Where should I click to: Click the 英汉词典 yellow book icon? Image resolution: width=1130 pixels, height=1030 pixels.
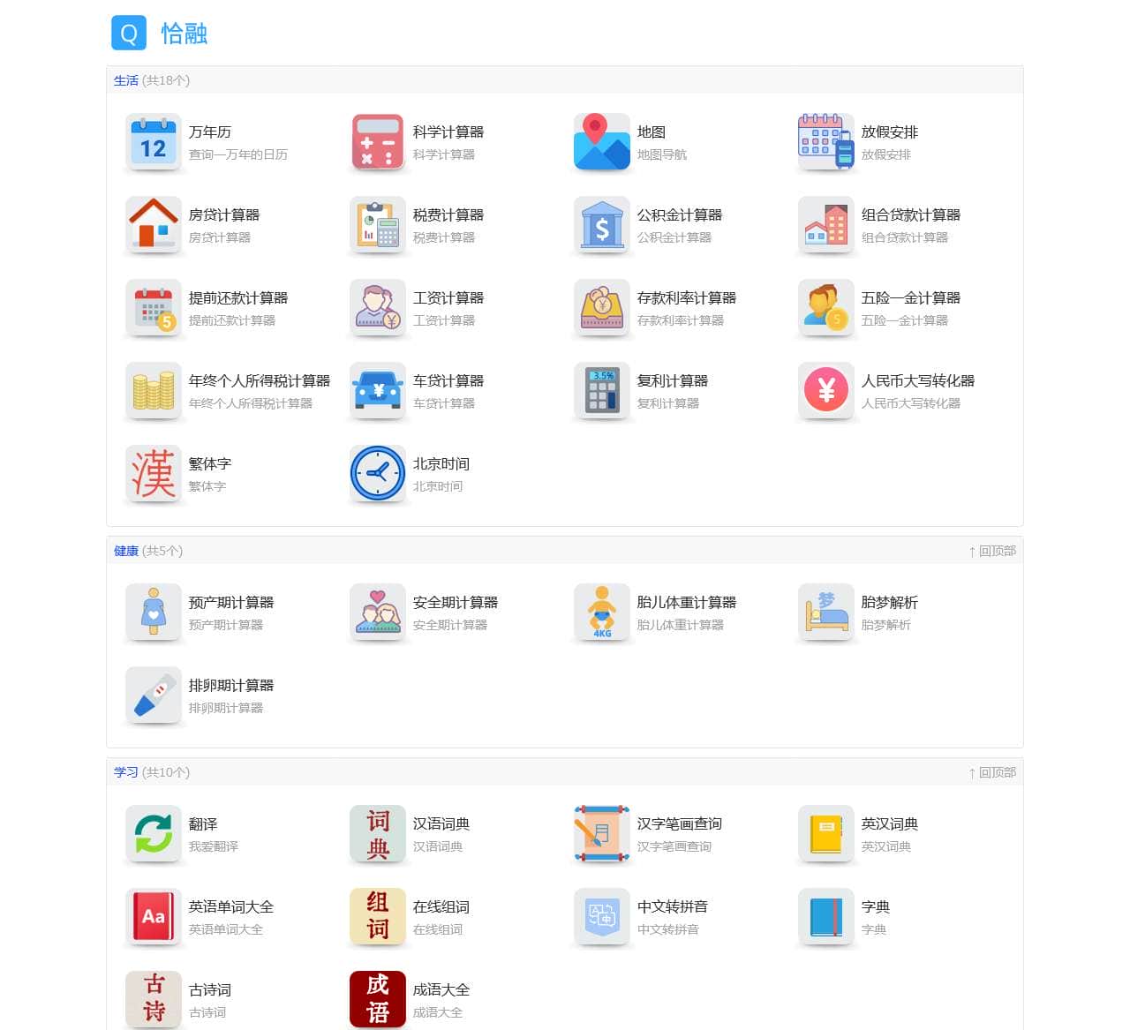826,833
